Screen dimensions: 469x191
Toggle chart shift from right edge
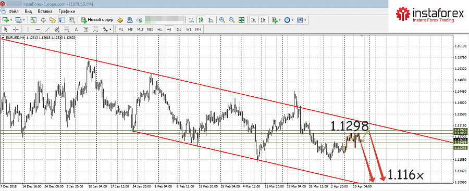pos(263,20)
